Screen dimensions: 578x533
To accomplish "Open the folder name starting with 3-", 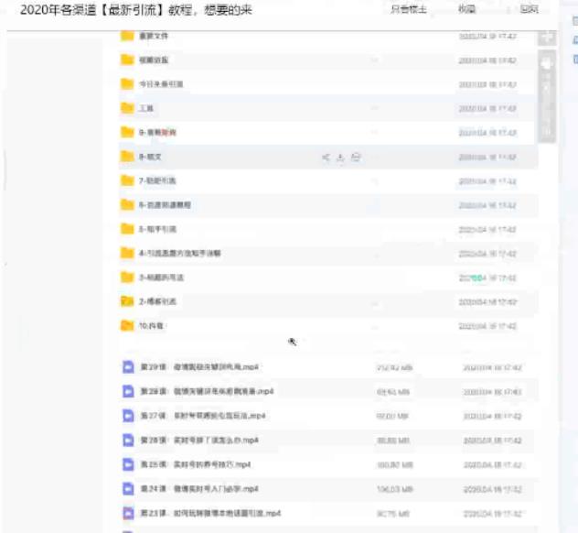I will (x=161, y=277).
